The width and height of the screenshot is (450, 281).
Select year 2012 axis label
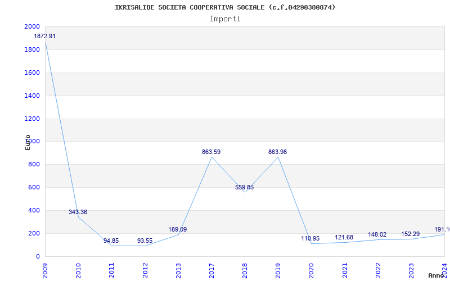[x=145, y=270]
